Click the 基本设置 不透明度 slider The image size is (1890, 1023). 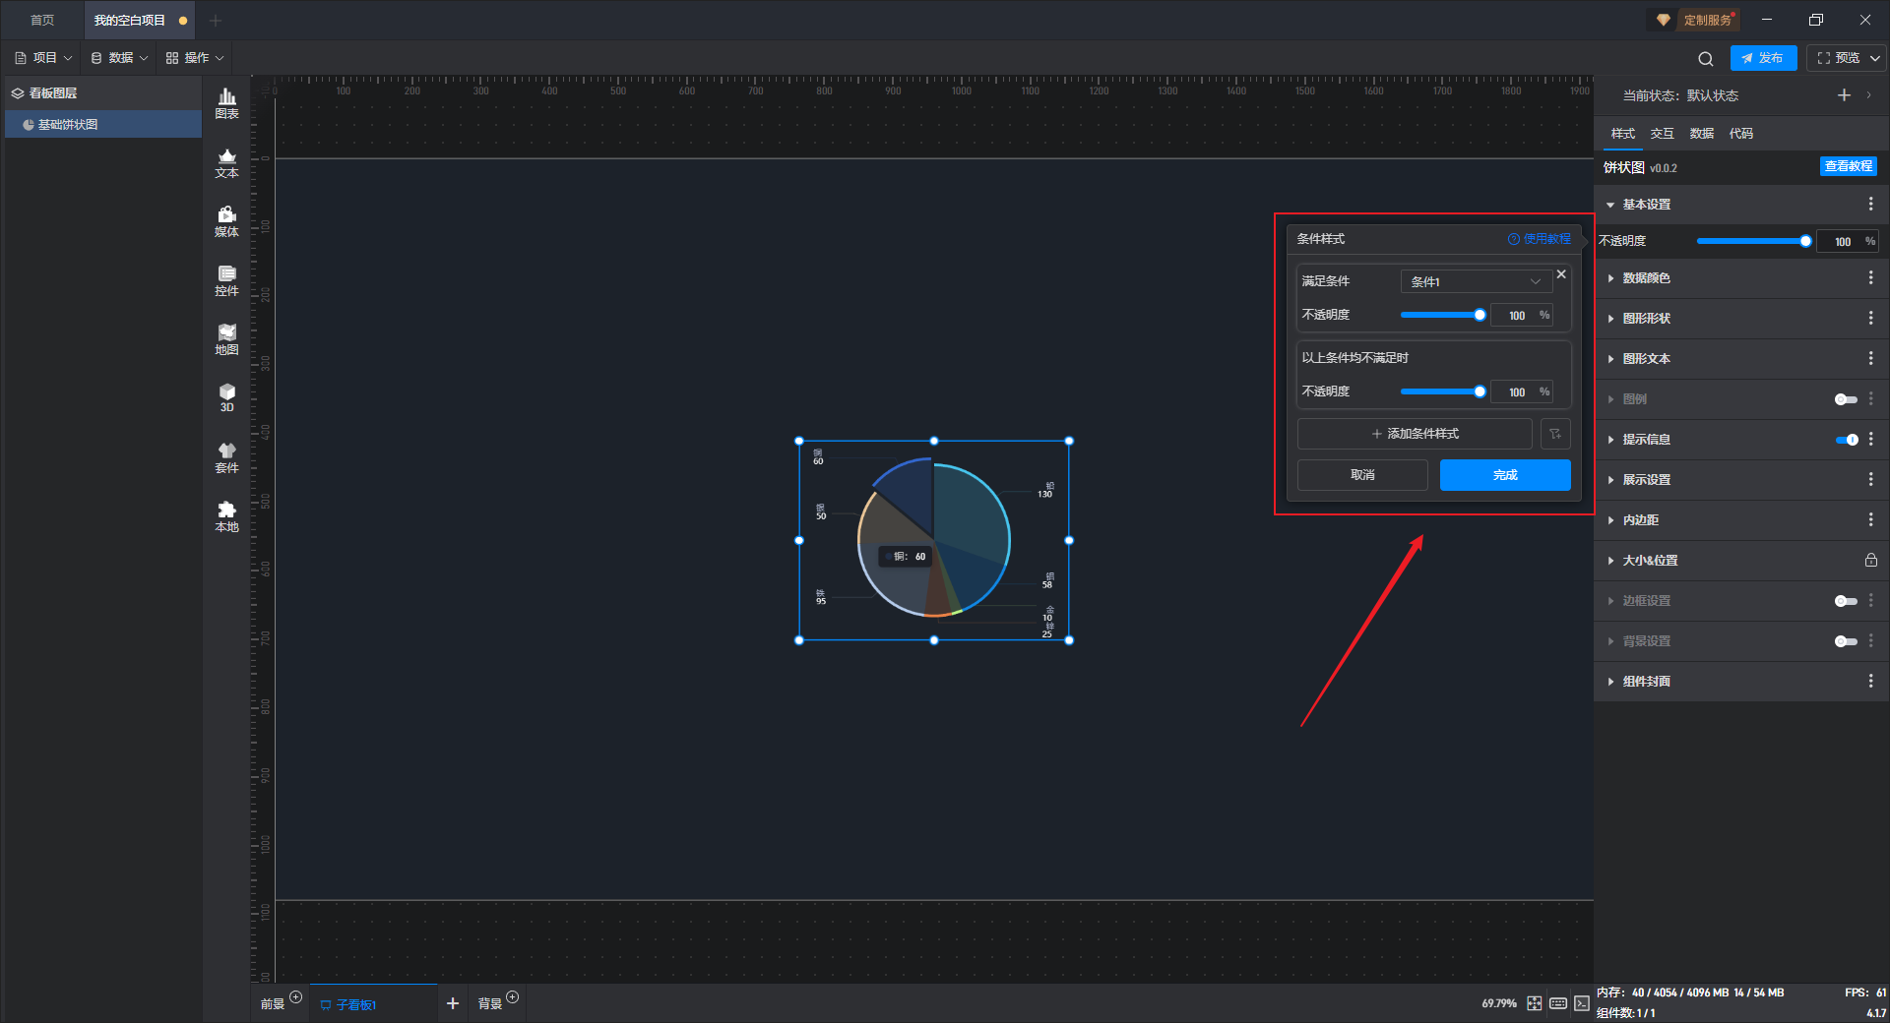pos(1750,241)
